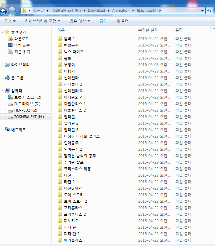Click the Back navigation arrow button
Screen dimensions: 215x246
click(x=3, y=11)
